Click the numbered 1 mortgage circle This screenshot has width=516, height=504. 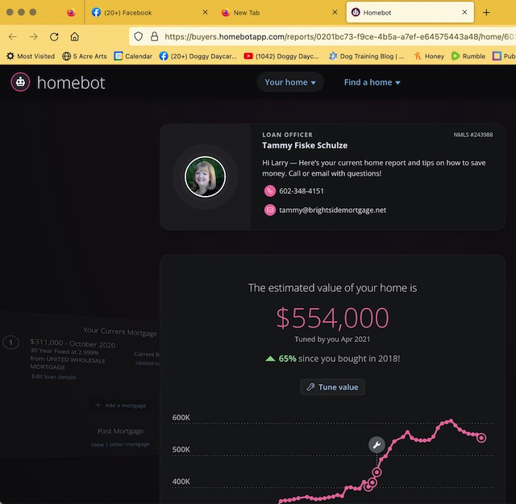click(10, 343)
